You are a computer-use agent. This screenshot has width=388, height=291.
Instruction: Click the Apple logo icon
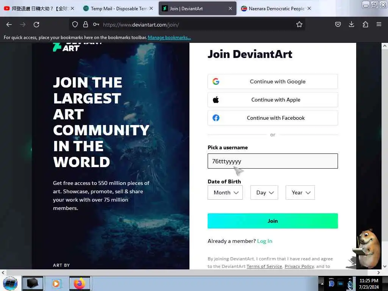point(216,100)
